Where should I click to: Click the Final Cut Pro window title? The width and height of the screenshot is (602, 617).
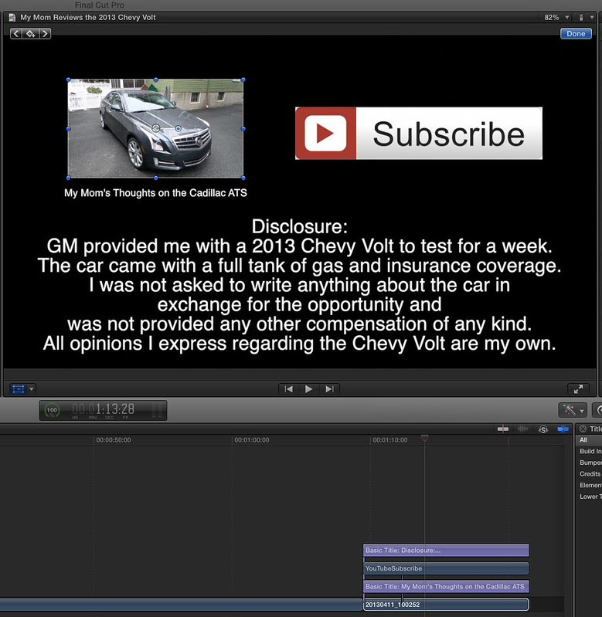[x=100, y=5]
